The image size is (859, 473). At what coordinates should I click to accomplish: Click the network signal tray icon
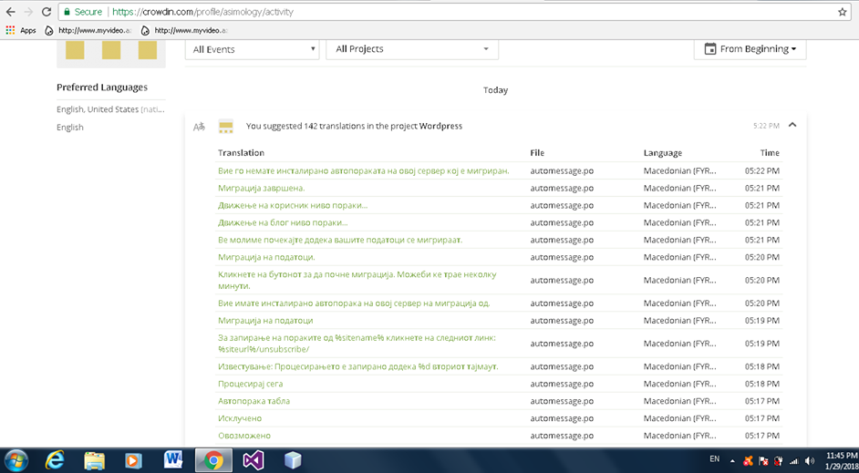click(x=794, y=461)
